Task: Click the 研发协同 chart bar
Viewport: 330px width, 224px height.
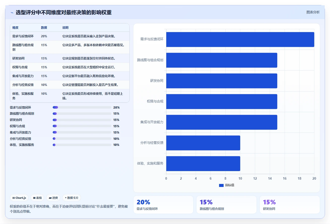Action: (222, 81)
